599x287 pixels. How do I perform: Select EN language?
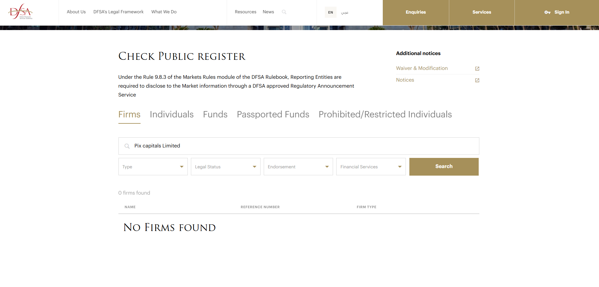tap(331, 12)
